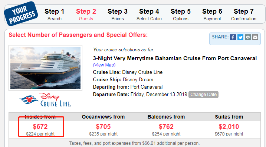Share this cruise on Twitter

pos(240,37)
